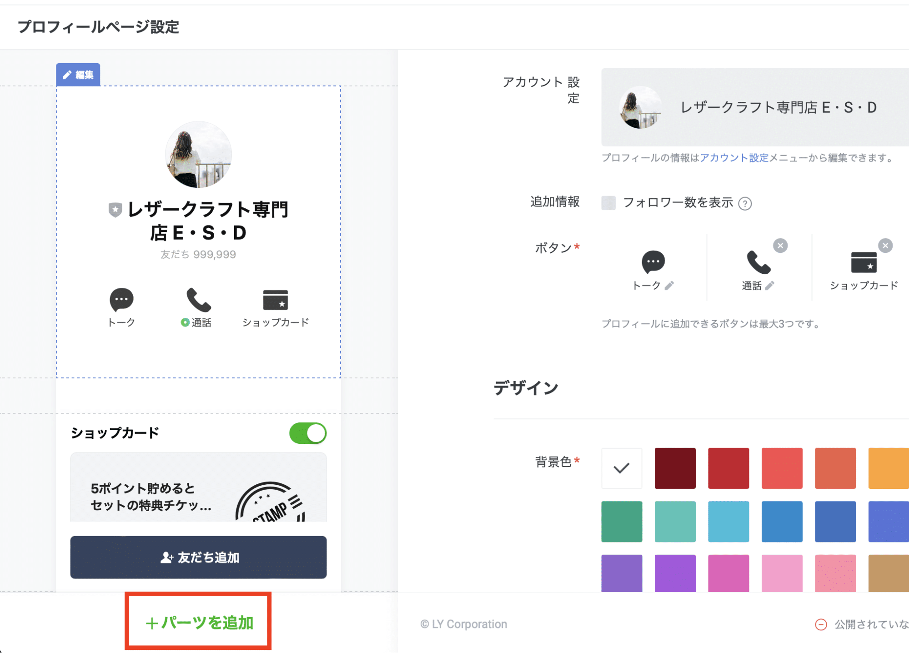This screenshot has height=653, width=909.
Task: Choose the white checked background swatch
Action: click(622, 468)
